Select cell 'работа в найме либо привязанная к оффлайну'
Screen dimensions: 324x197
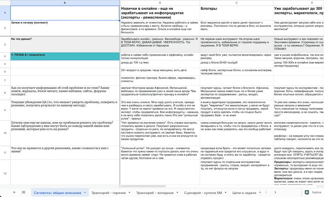(160, 56)
